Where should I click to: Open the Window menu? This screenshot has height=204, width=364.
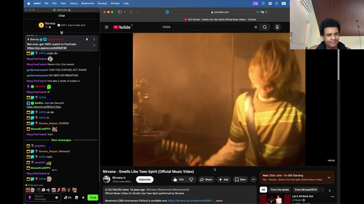pyautogui.click(x=115, y=3)
